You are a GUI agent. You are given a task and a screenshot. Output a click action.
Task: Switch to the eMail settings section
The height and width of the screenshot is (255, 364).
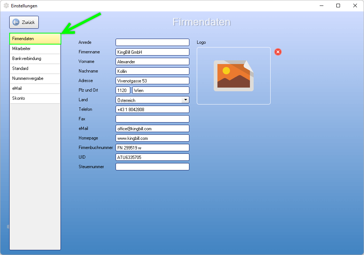pyautogui.click(x=35, y=89)
